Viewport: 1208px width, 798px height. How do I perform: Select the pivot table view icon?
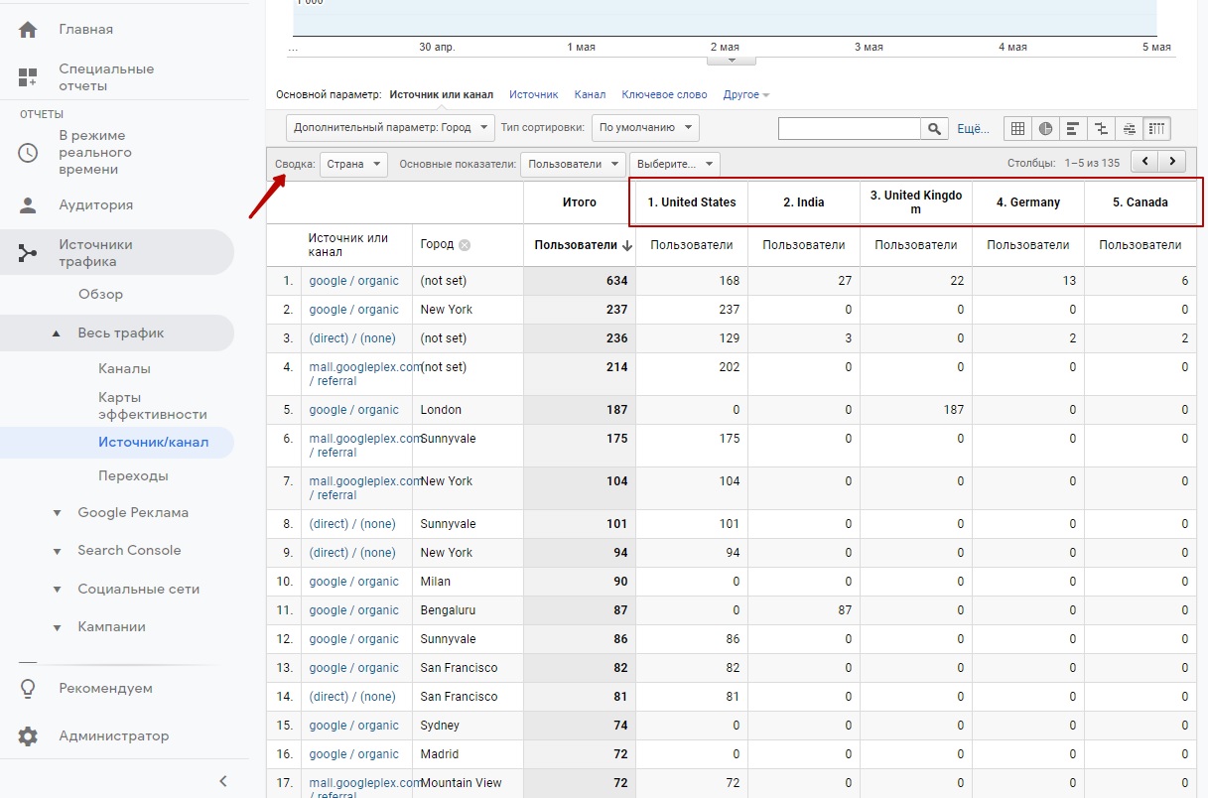(x=1156, y=128)
